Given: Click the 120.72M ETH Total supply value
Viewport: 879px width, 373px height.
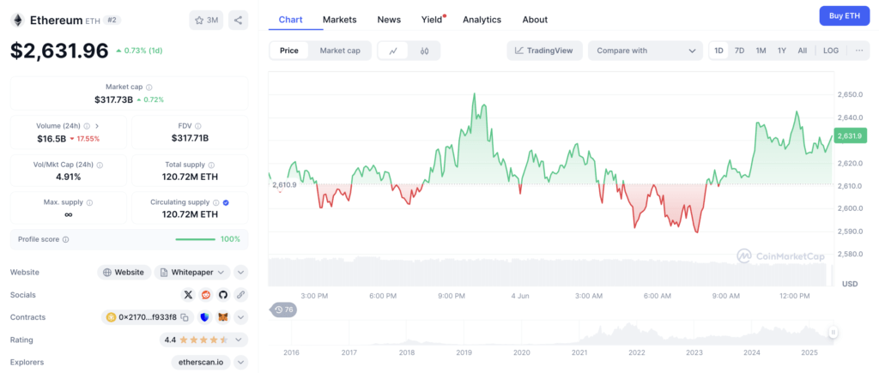Looking at the screenshot, I should coord(190,177).
